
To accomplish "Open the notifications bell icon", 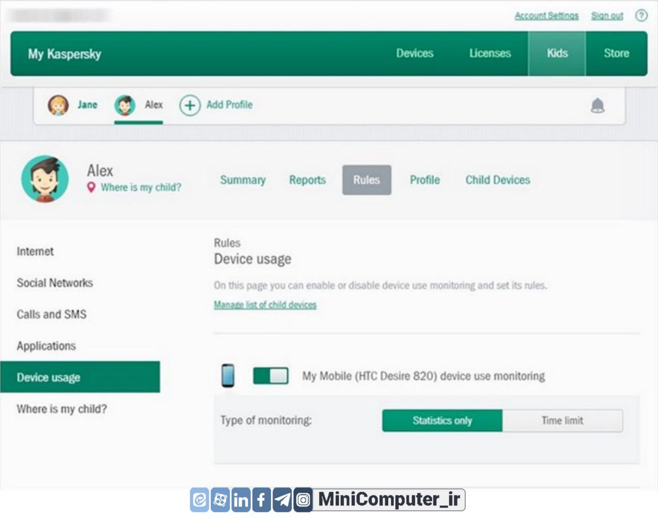I will [x=597, y=105].
